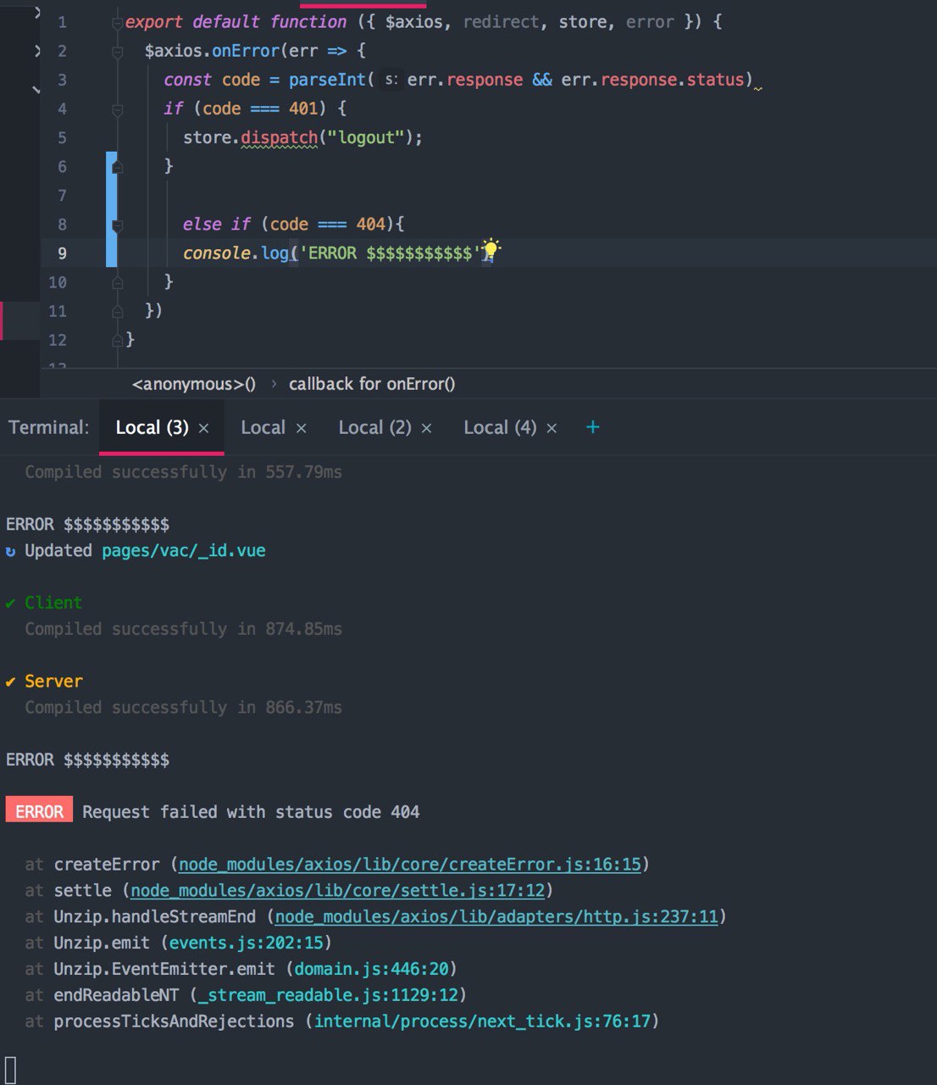Close the Local (3) terminal tab
This screenshot has width=937, height=1085.
[203, 429]
